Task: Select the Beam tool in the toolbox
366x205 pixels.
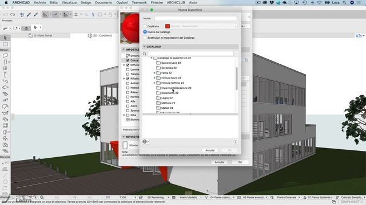Action: 5,81
